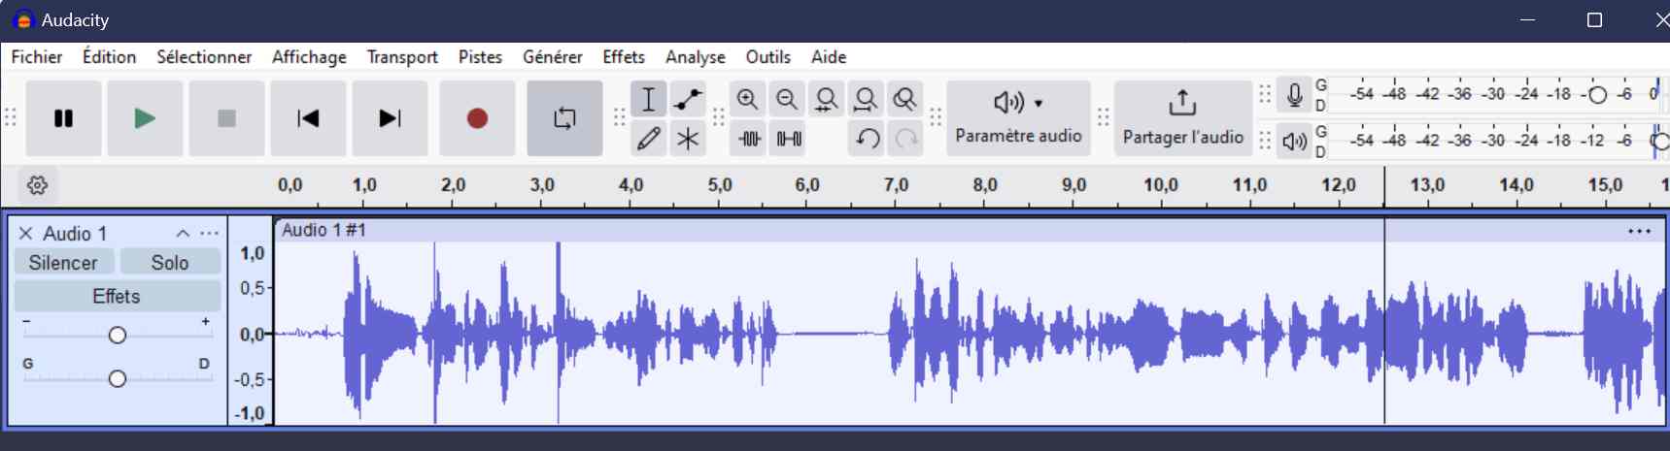1670x451 pixels.
Task: Select the Selection (I-beam) tool
Action: pyautogui.click(x=648, y=99)
